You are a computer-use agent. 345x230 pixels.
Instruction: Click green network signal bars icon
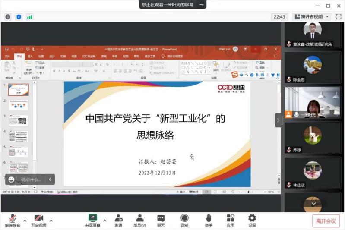(x=29, y=17)
